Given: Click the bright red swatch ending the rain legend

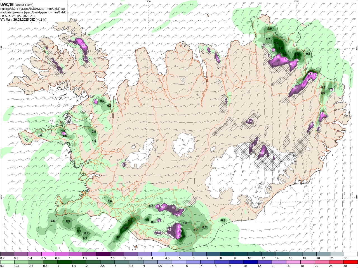Looking at the screenshot, I should pyautogui.click(x=350, y=262).
